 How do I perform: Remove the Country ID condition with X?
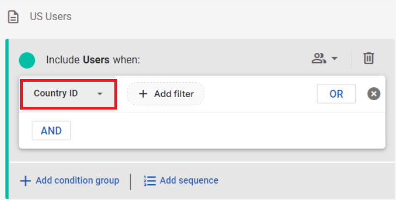pos(374,94)
